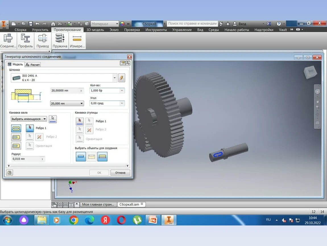Select the Pan hand tool on nav bar

pos(317,101)
